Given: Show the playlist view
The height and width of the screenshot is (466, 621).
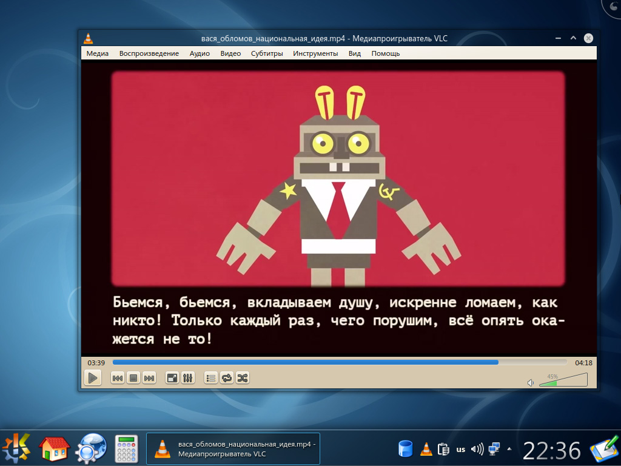Looking at the screenshot, I should point(211,378).
